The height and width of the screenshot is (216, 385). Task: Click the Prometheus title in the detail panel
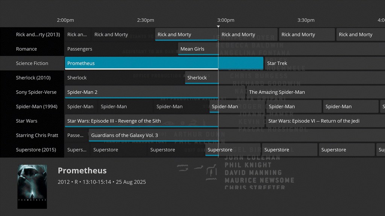click(82, 171)
